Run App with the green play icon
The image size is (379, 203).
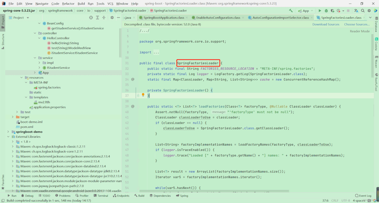(320, 11)
